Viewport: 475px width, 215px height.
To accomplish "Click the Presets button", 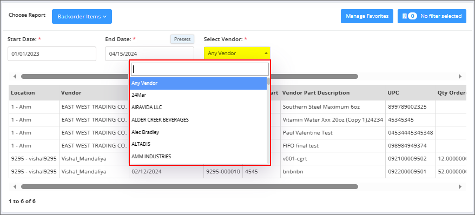I will [x=182, y=39].
